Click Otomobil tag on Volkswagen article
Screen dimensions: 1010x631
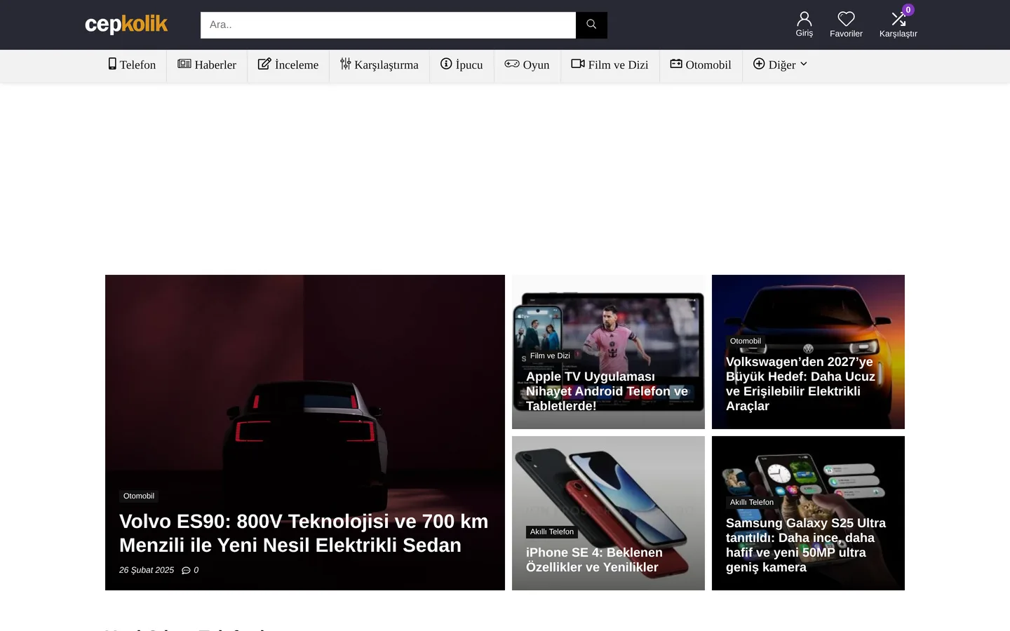746,341
